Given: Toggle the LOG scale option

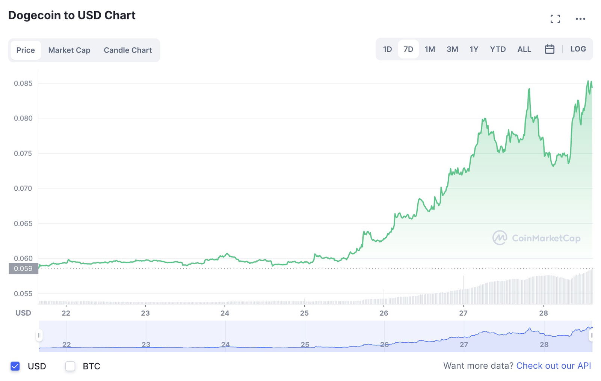Looking at the screenshot, I should [578, 49].
